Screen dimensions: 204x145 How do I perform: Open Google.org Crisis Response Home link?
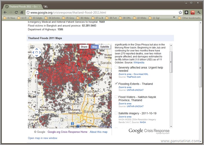click(67, 132)
